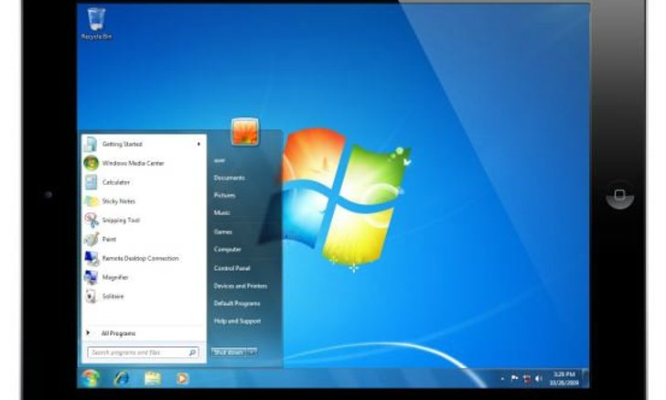The image size is (666, 400).
Task: Open Devices and Printers
Action: [x=241, y=286]
